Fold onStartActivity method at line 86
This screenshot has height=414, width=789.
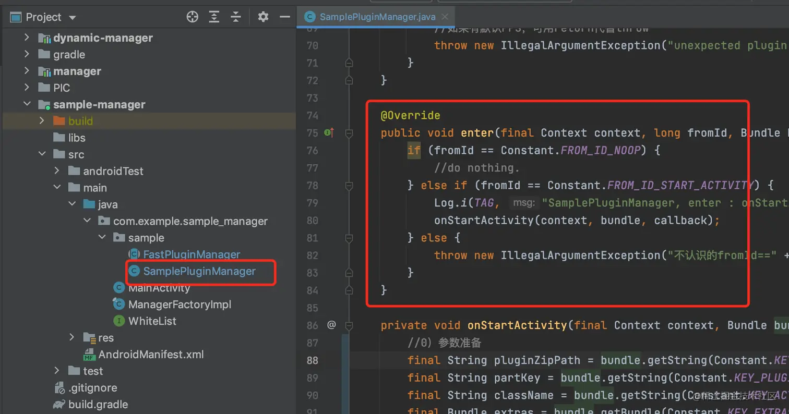(349, 325)
